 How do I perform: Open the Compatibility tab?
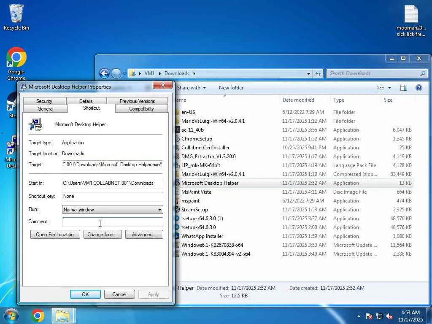click(x=141, y=108)
